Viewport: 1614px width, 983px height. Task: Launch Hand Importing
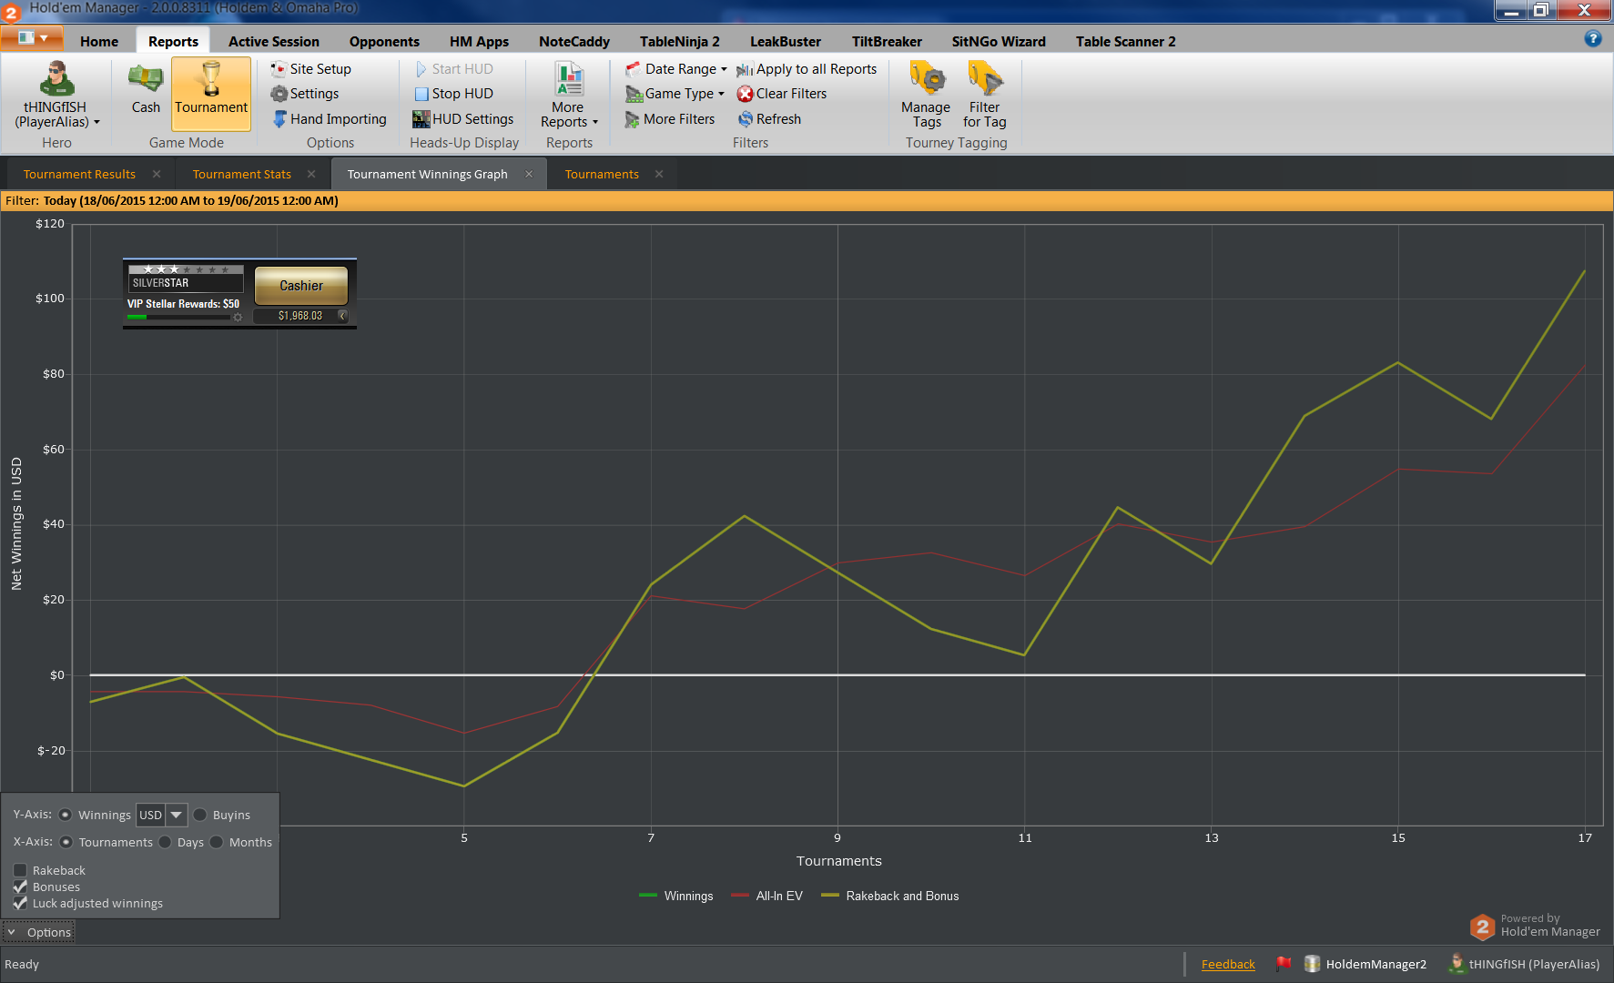330,119
